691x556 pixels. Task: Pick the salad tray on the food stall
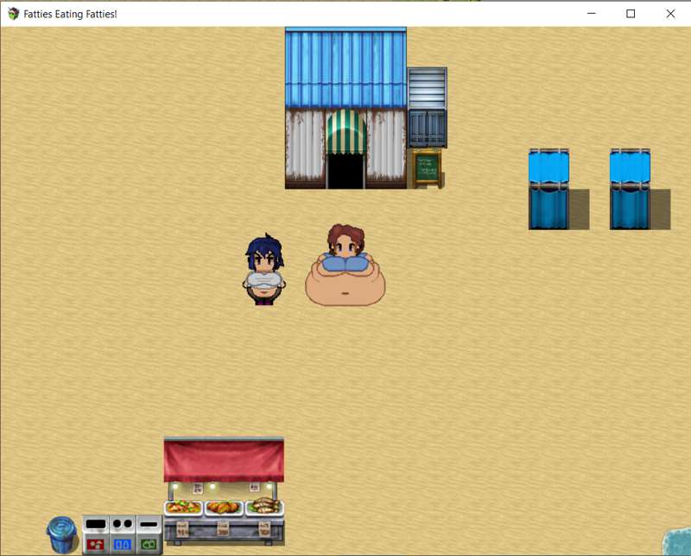pos(183,508)
